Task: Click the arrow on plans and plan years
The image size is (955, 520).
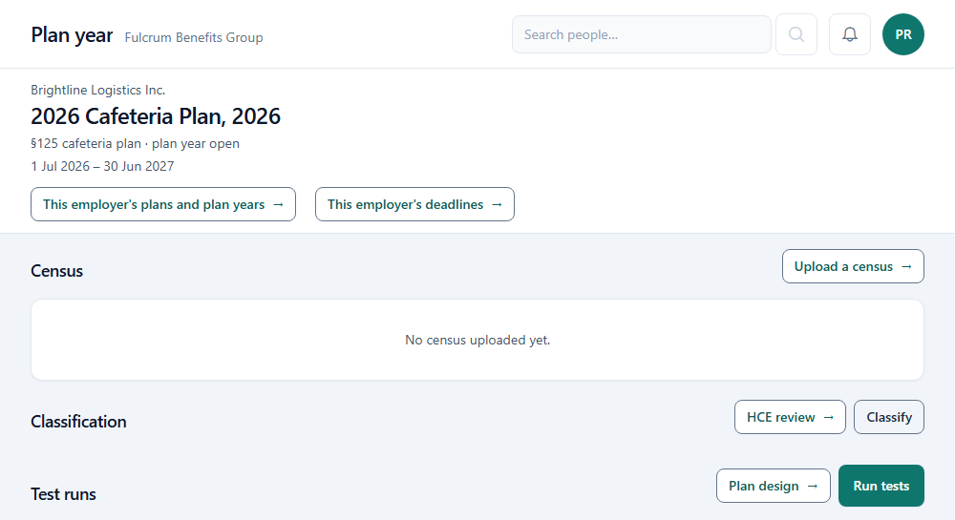Action: click(x=278, y=204)
